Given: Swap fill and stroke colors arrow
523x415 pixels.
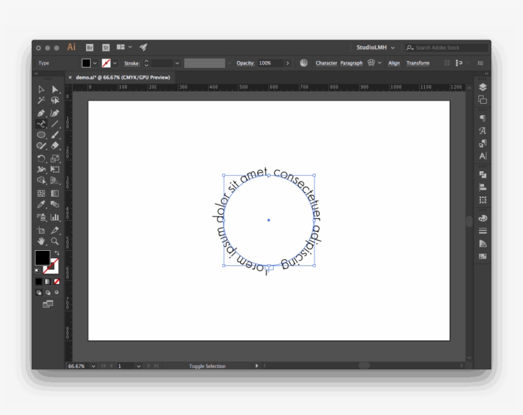Looking at the screenshot, I should pyautogui.click(x=57, y=253).
